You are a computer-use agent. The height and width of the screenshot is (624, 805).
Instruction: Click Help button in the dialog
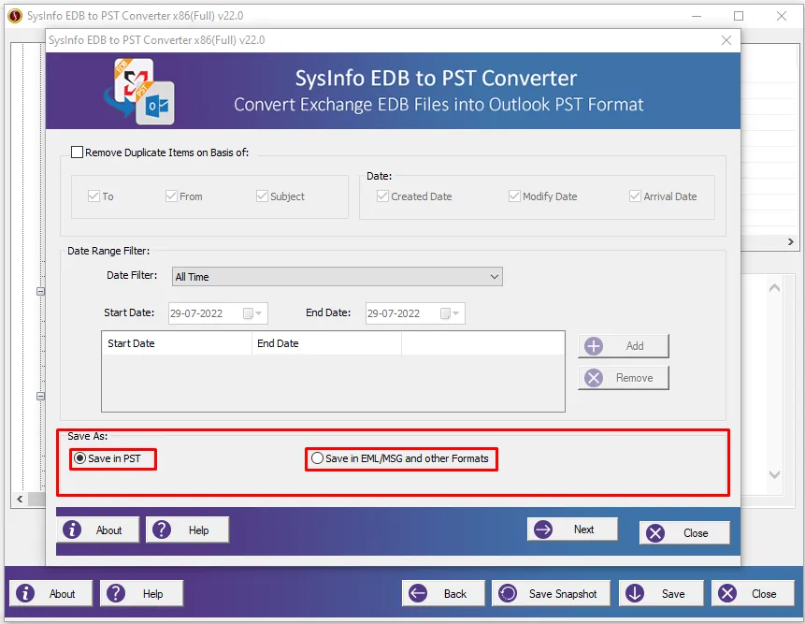(x=187, y=530)
